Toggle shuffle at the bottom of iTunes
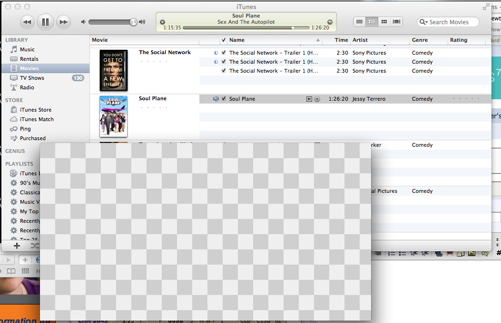The image size is (501, 323). pyautogui.click(x=35, y=246)
